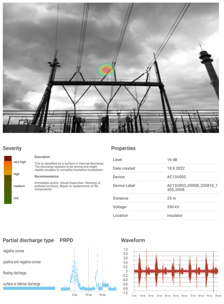
Task: Click the negative corona label
Action: (14, 251)
